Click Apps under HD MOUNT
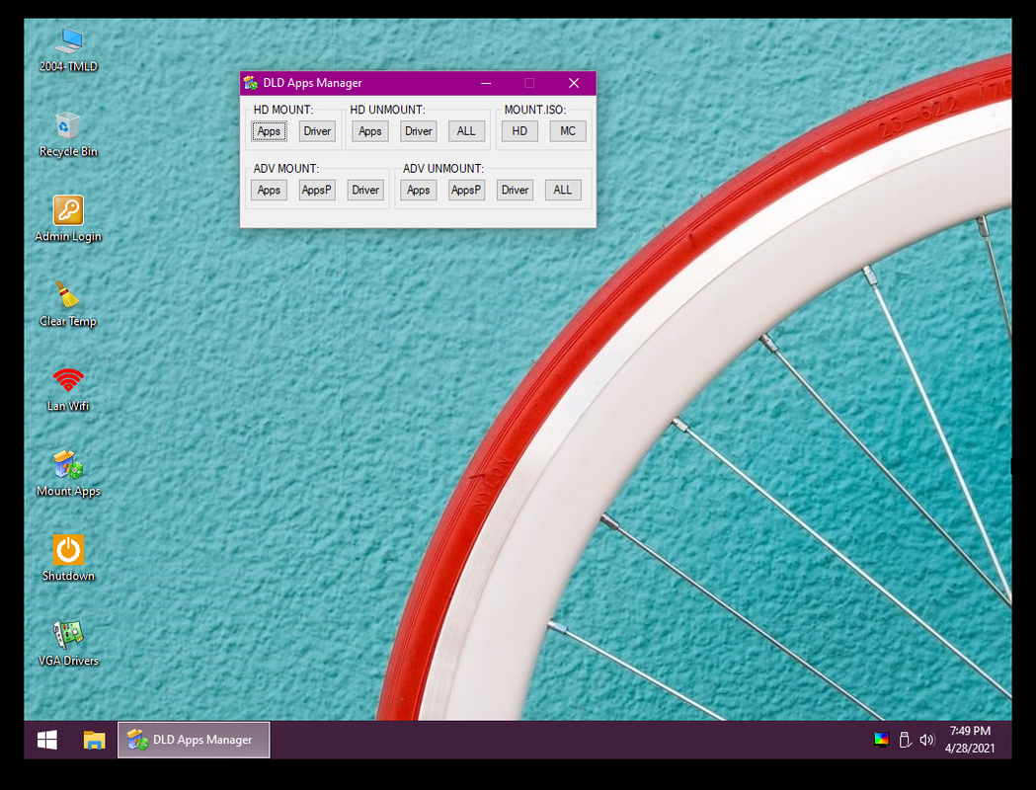Image resolution: width=1036 pixels, height=790 pixels. pyautogui.click(x=269, y=130)
